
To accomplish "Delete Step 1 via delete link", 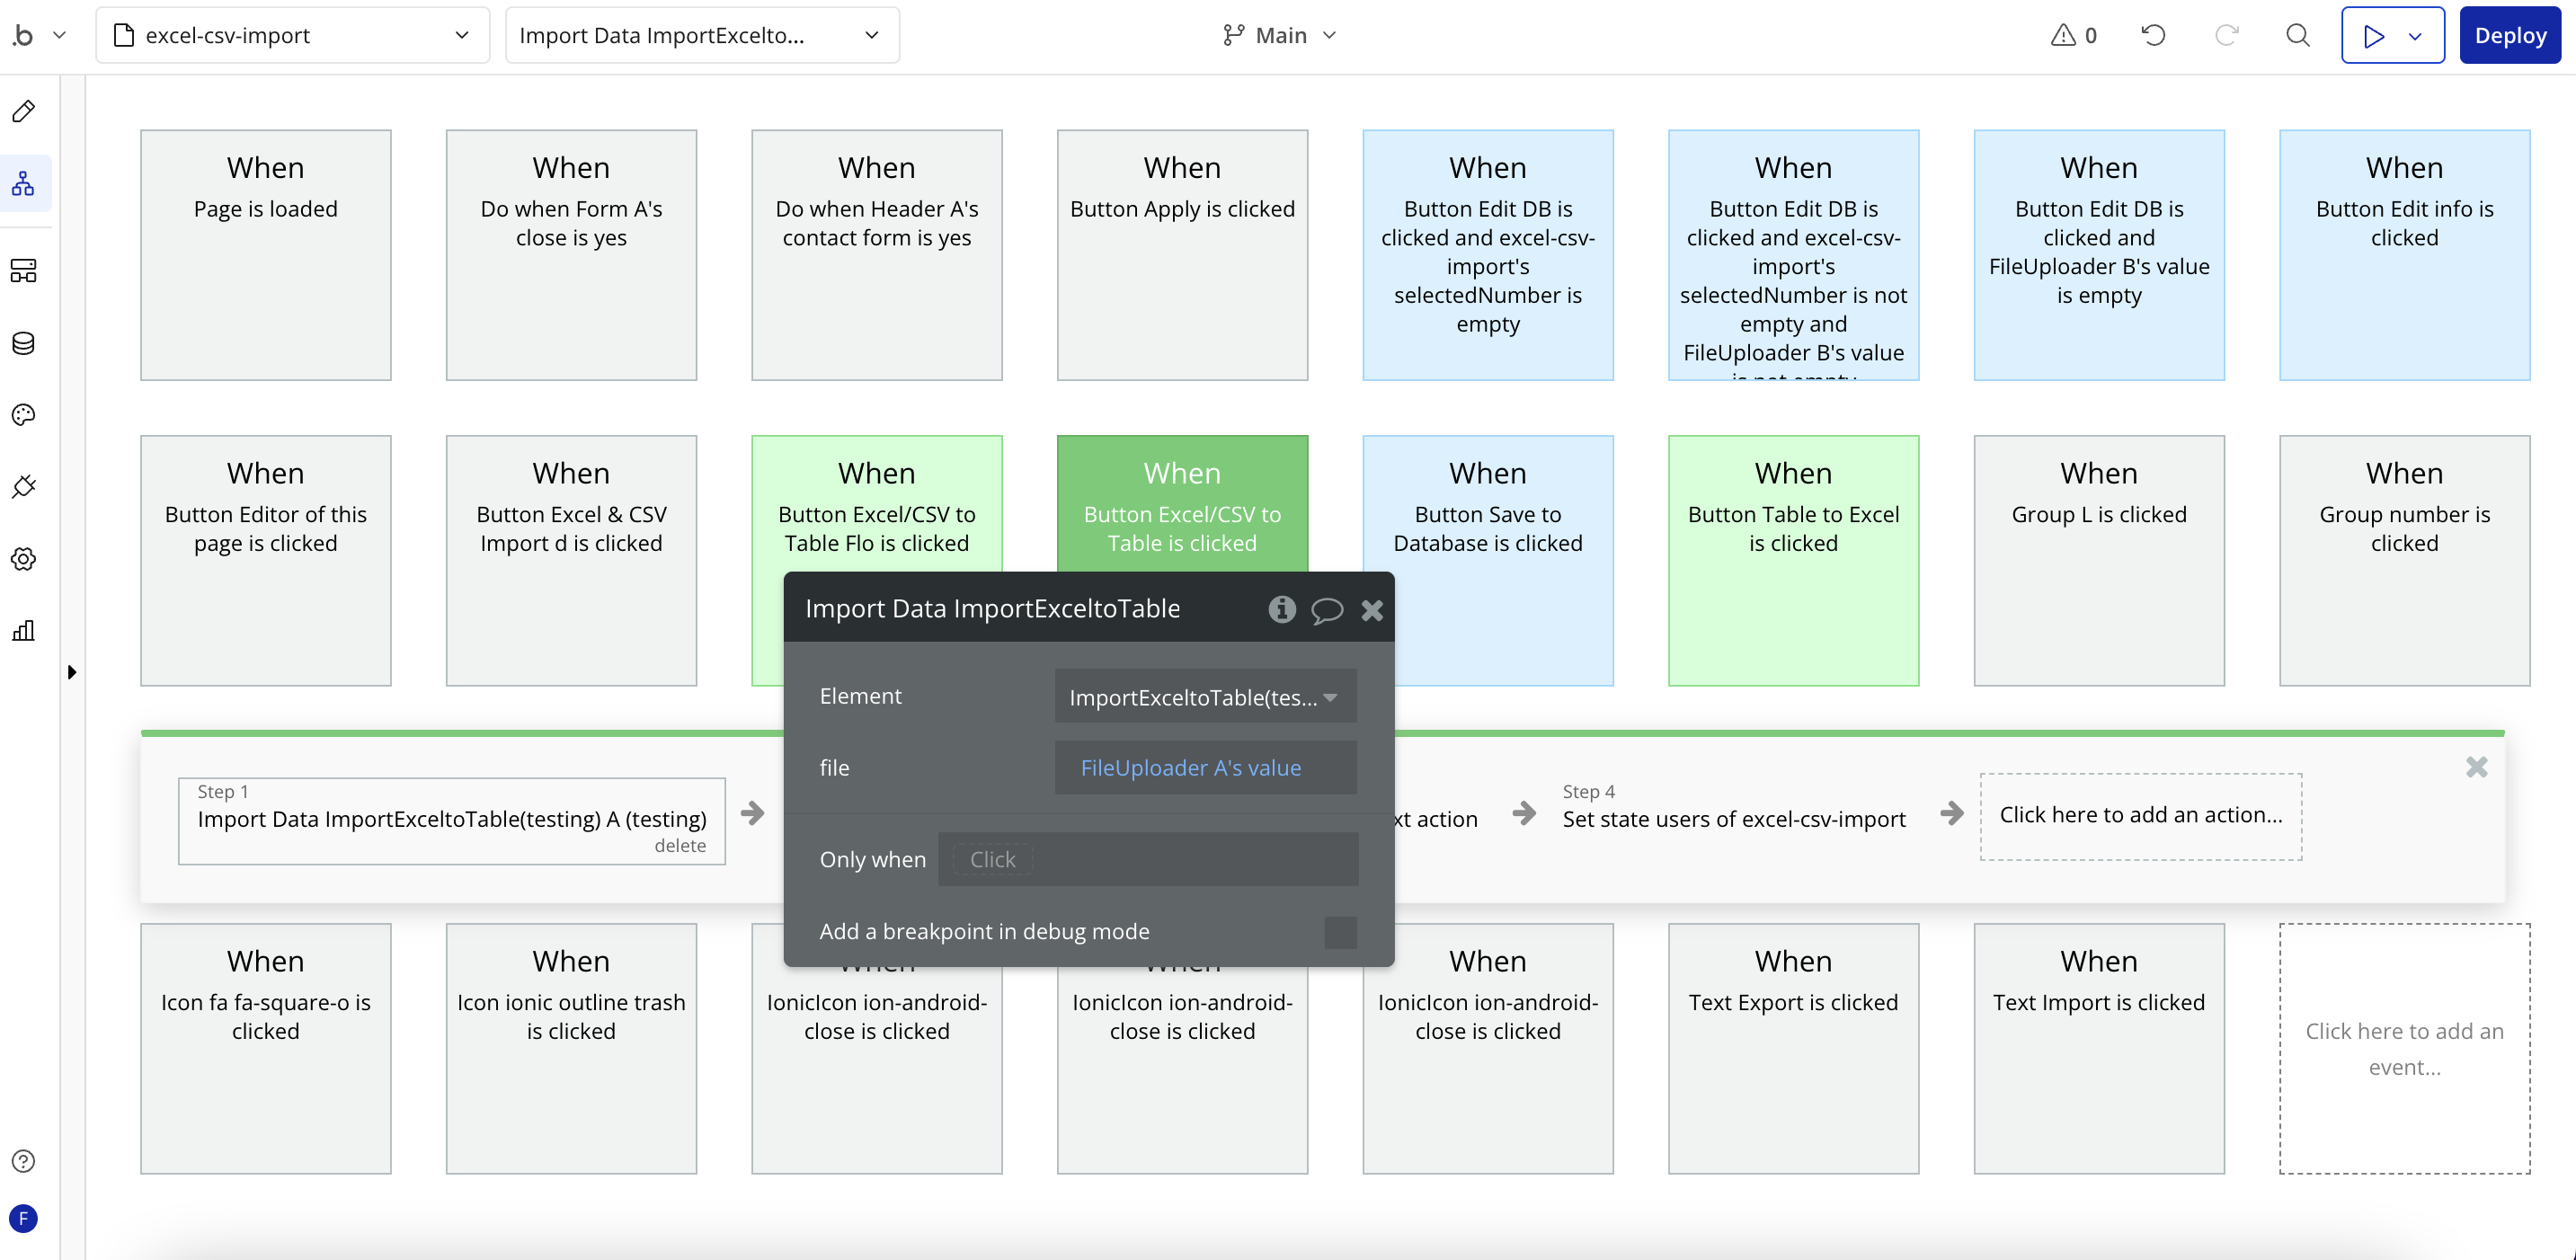I will tap(680, 846).
